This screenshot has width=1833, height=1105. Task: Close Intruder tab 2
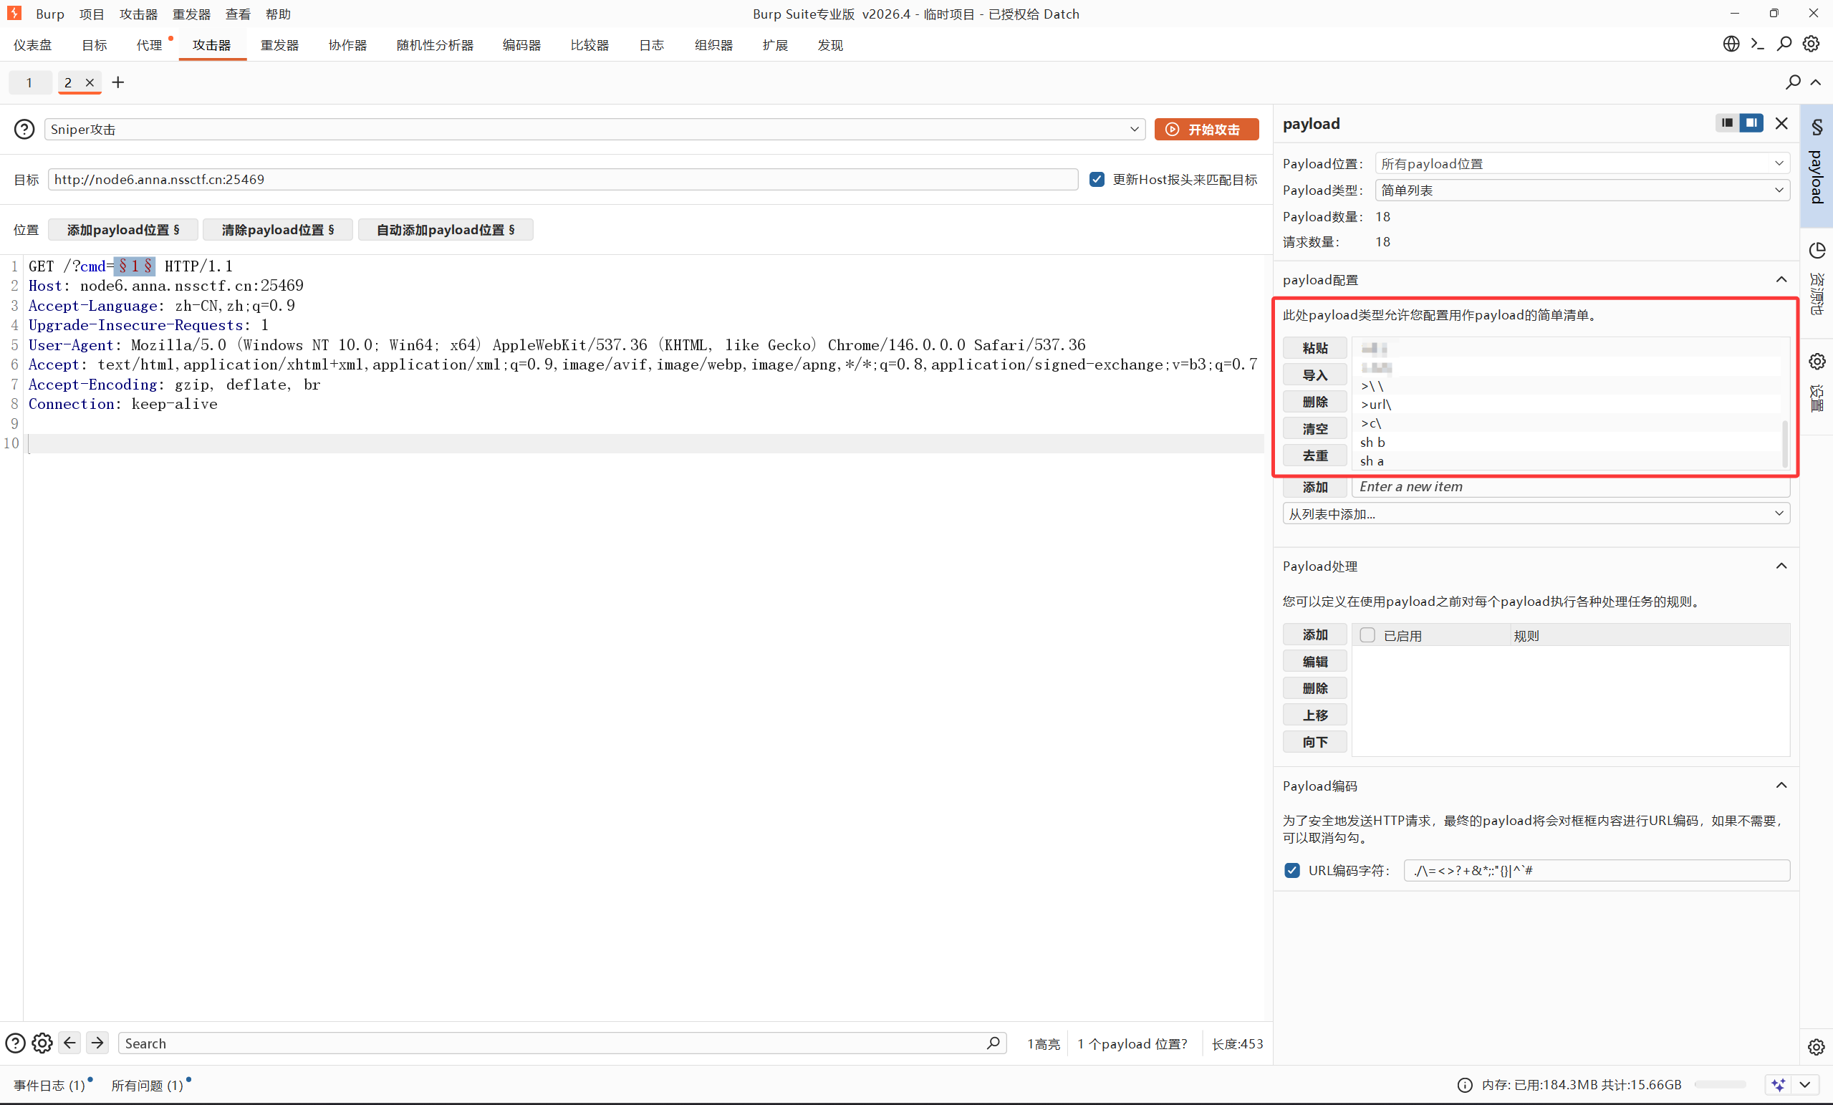pos(90,82)
